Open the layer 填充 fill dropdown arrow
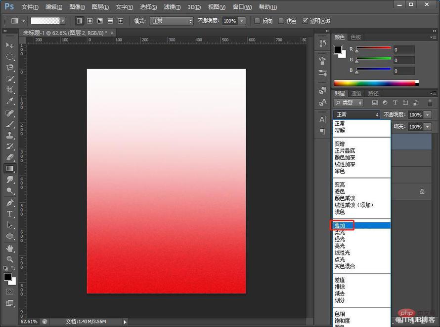440x327 pixels. point(427,127)
